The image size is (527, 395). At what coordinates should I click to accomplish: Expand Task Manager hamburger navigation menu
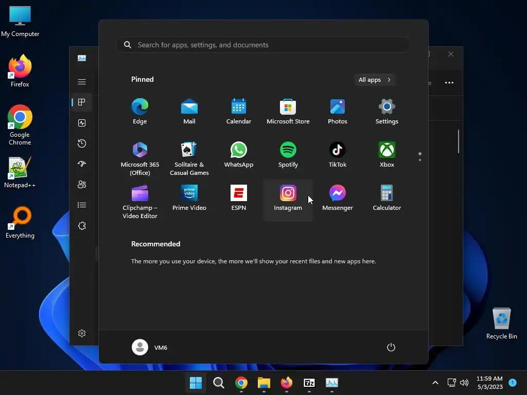click(x=82, y=82)
